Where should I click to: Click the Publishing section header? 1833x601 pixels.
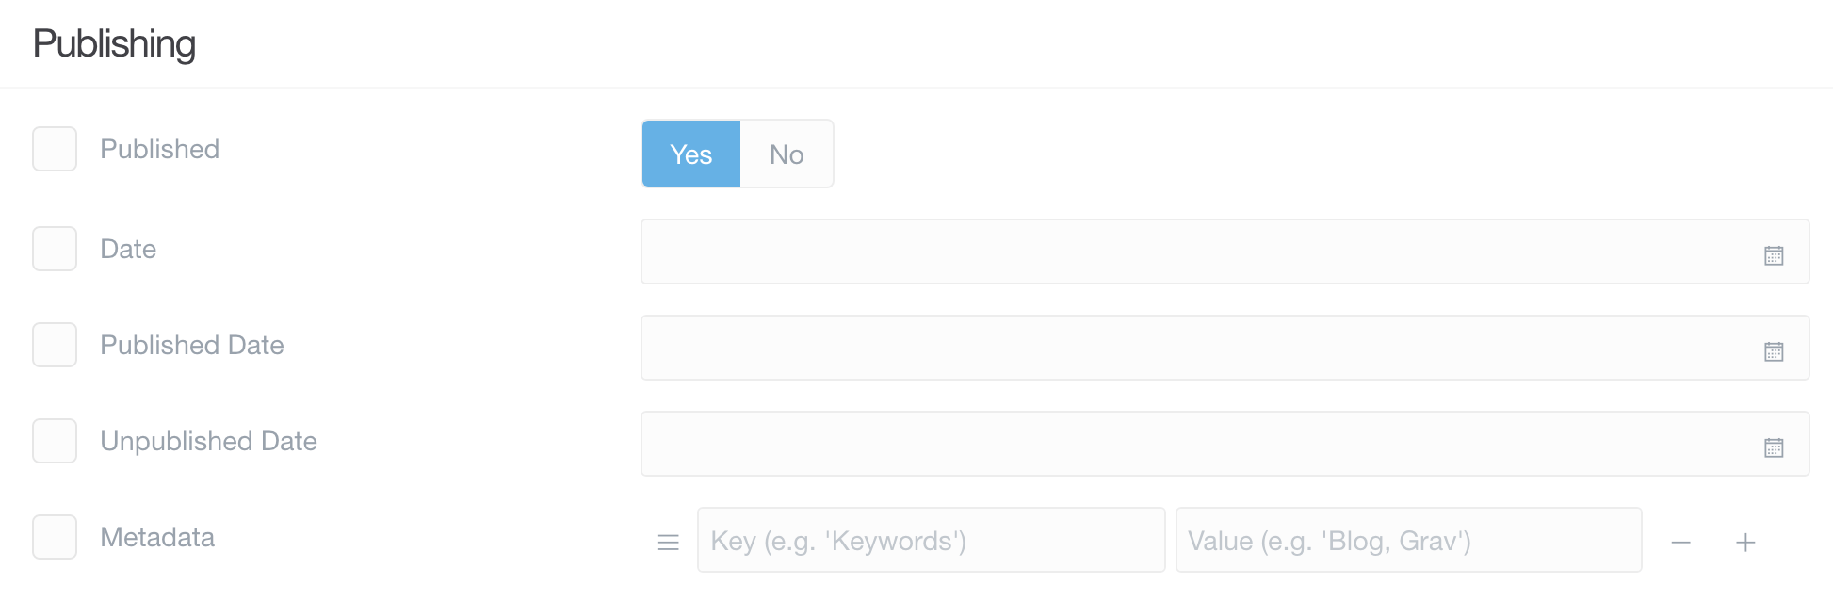(x=114, y=42)
